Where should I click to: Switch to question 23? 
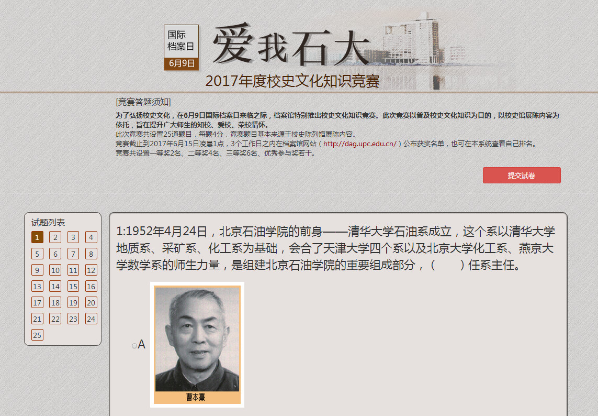pos(73,319)
